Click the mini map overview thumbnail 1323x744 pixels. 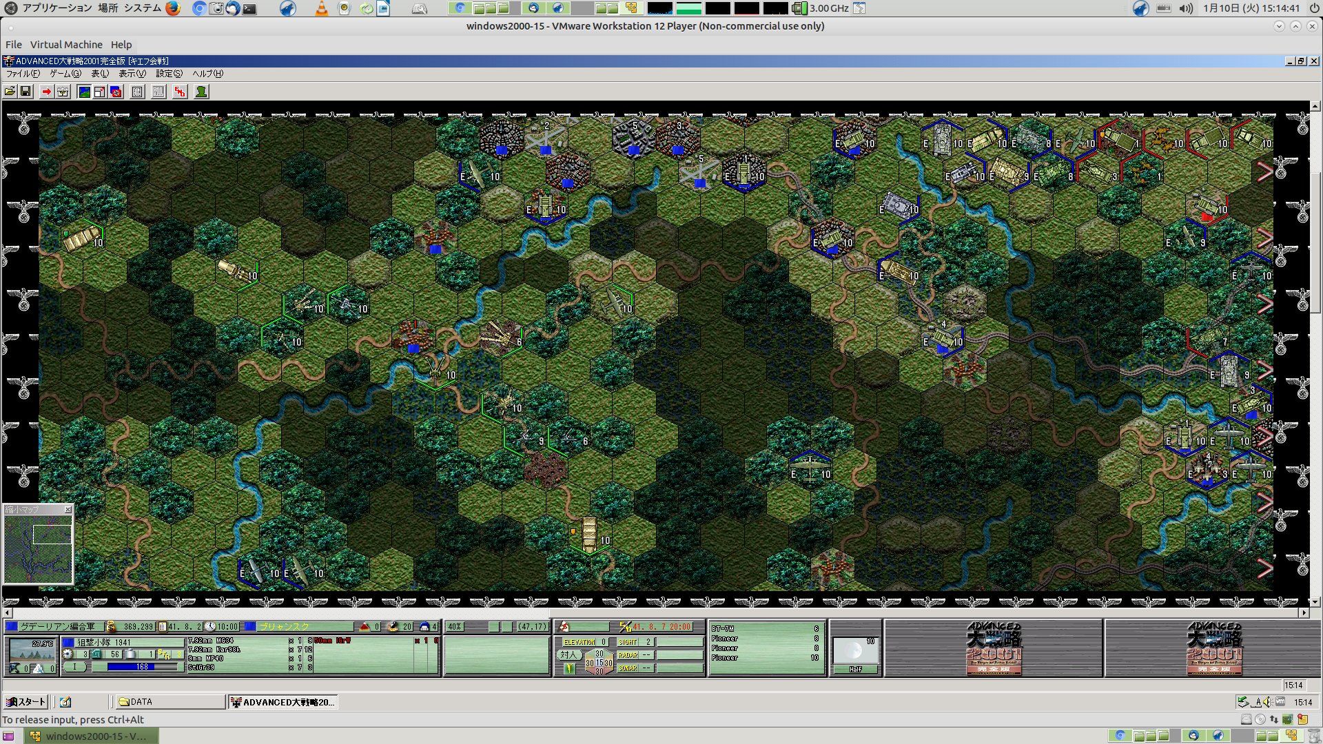[38, 549]
